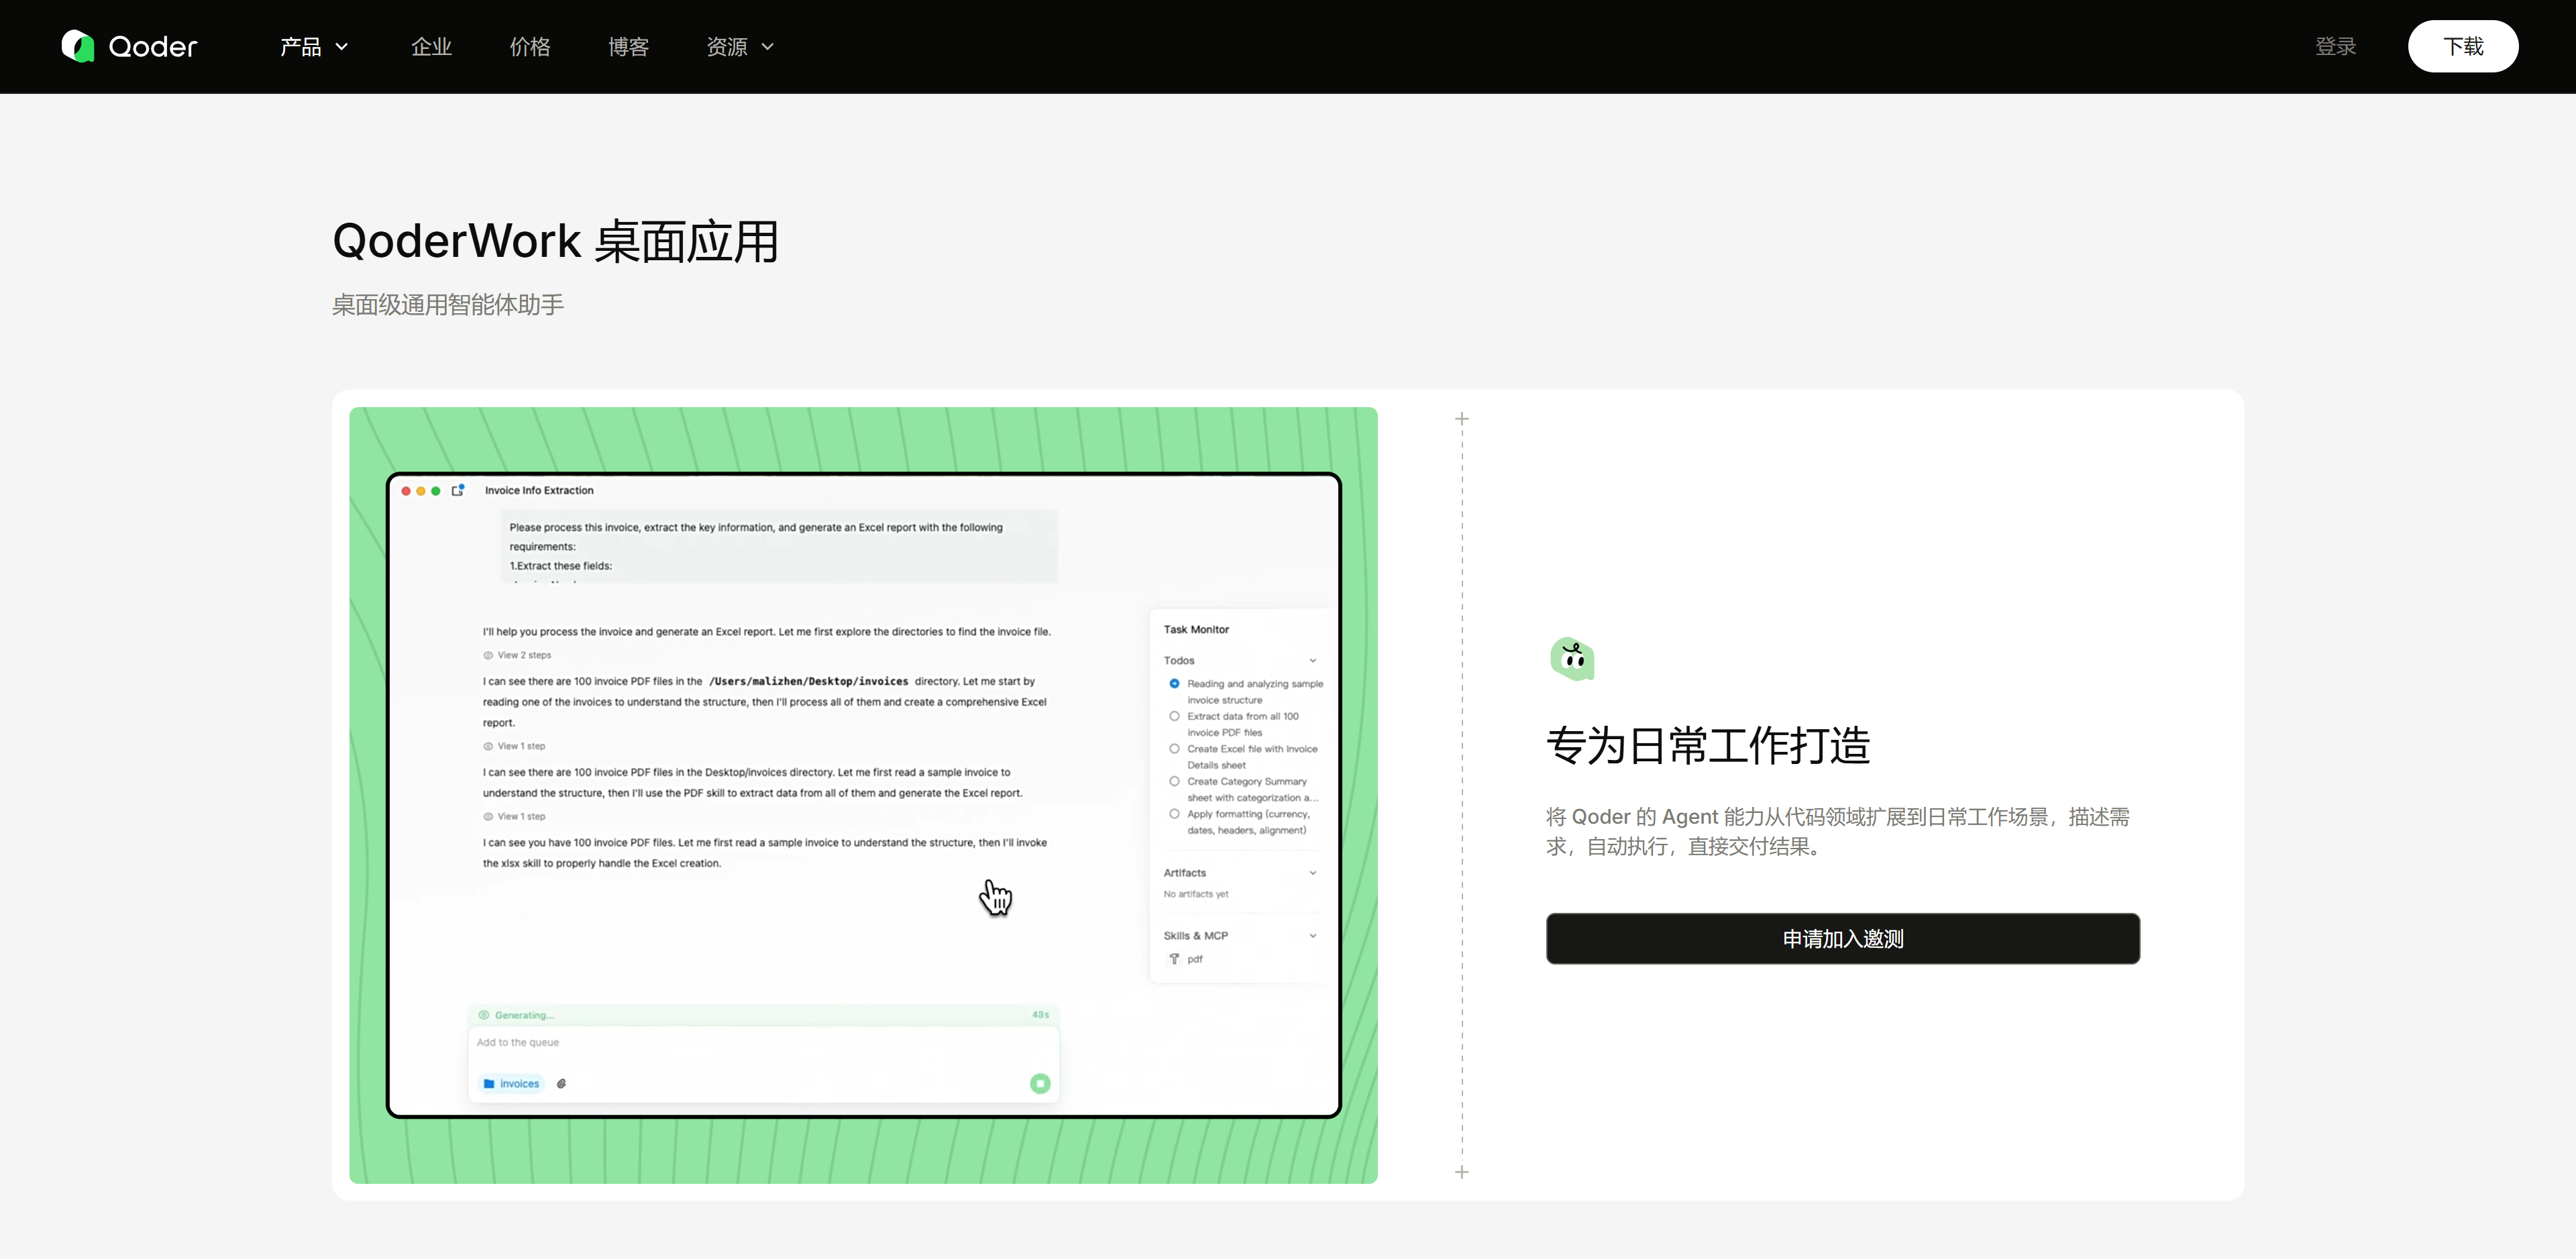The width and height of the screenshot is (2576, 1259).
Task: Collapse the Todos section chevron
Action: [1313, 660]
